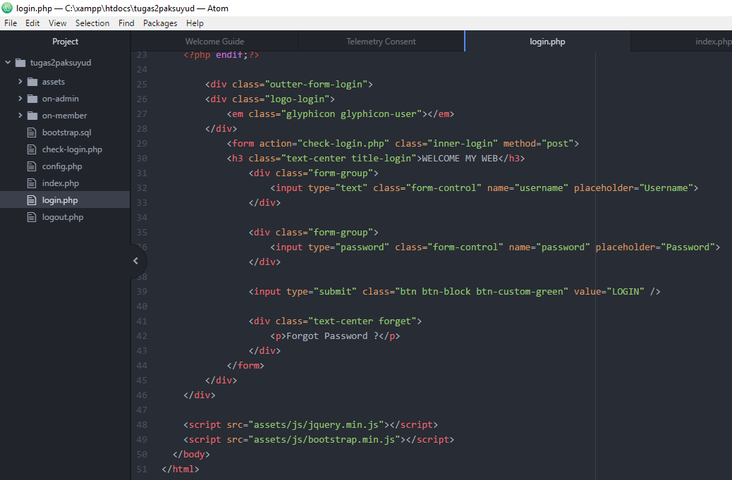Click "btn btn-block btn-custom-green" class value
This screenshot has height=480, width=732.
482,292
